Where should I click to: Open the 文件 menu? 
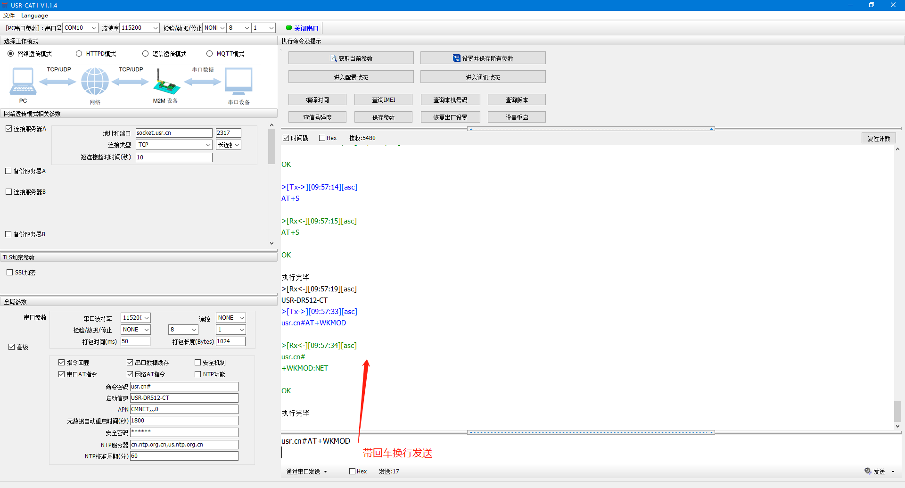(9, 16)
